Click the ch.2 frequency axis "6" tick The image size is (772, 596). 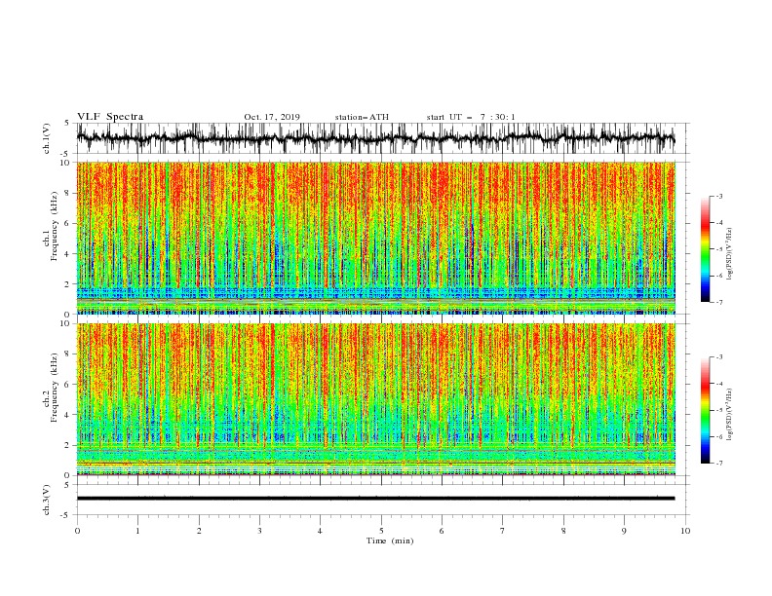coord(68,385)
